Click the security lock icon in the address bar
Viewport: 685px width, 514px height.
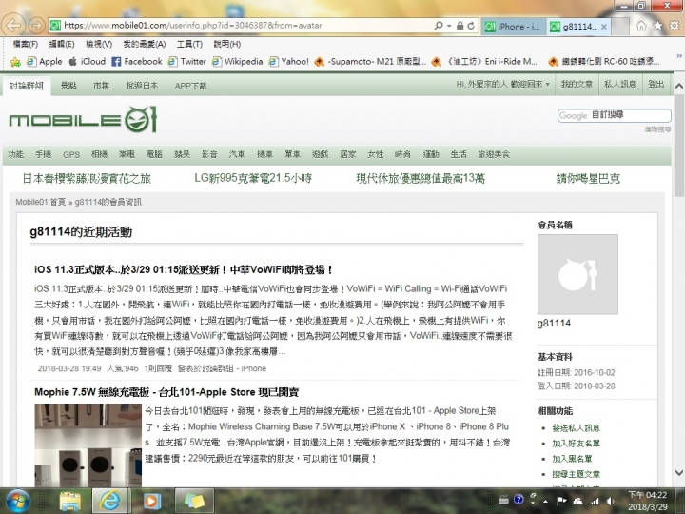[460, 26]
